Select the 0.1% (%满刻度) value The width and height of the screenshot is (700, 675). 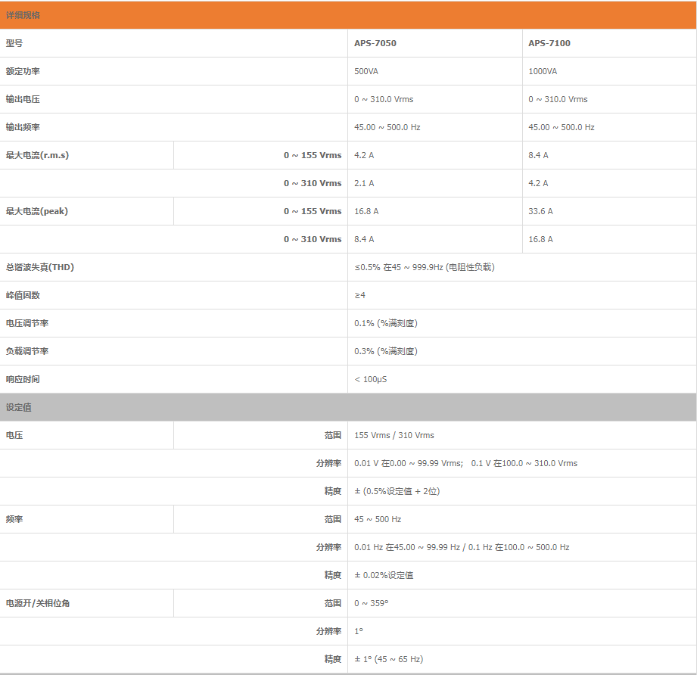click(x=386, y=323)
